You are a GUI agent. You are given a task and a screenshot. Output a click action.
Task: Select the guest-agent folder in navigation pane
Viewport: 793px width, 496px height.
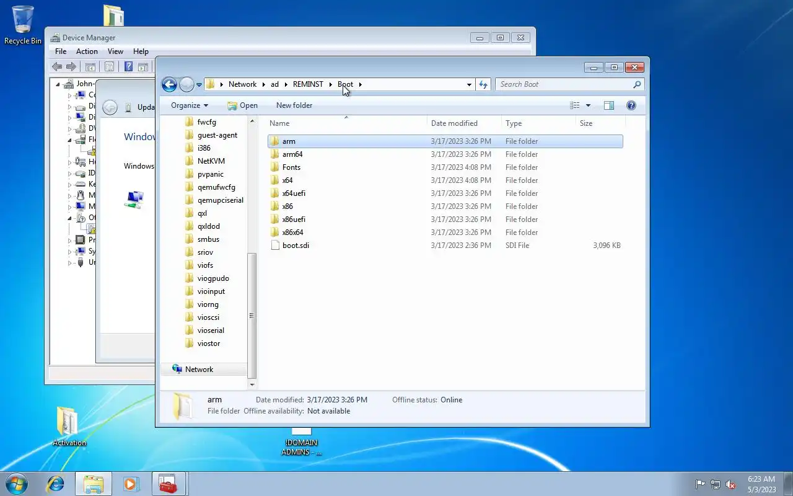tap(217, 135)
